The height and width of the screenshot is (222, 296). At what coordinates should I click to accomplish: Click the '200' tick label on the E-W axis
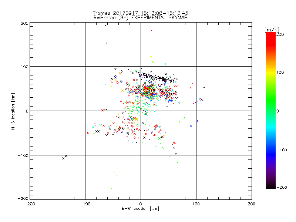click(251, 204)
